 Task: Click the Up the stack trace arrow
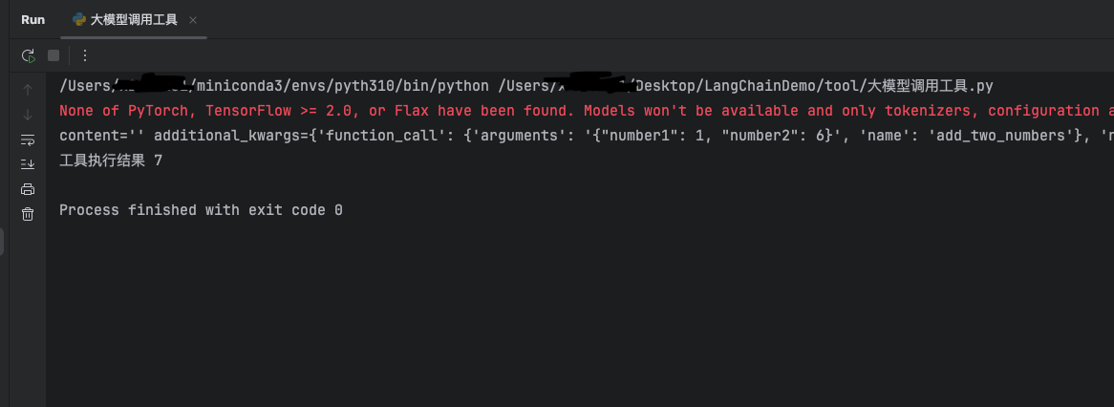pos(28,90)
